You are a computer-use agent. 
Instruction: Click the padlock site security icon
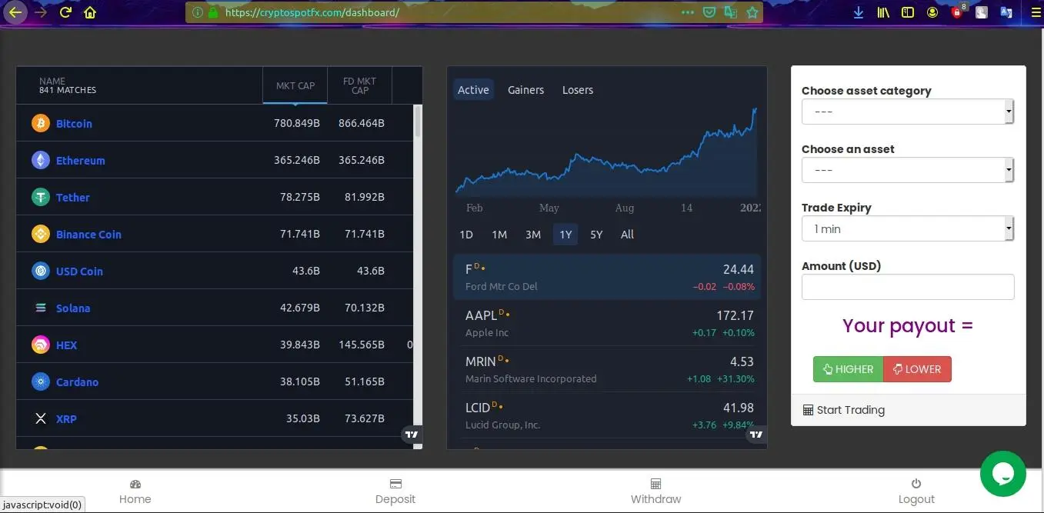pos(213,12)
